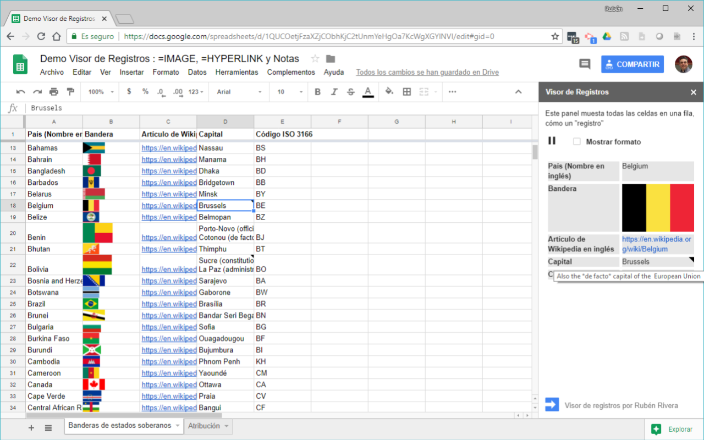Apply percent format with the % button

pyautogui.click(x=145, y=92)
